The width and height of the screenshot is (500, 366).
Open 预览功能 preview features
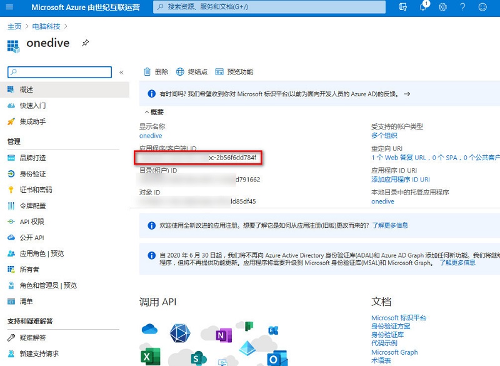click(234, 72)
